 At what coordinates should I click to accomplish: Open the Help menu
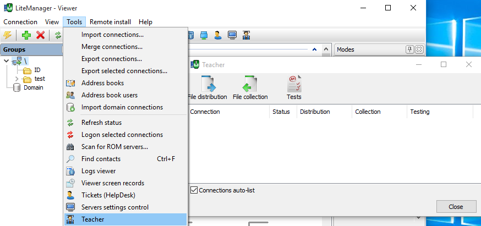145,22
